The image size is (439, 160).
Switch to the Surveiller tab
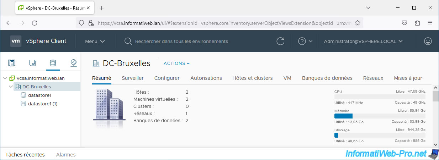click(x=133, y=78)
